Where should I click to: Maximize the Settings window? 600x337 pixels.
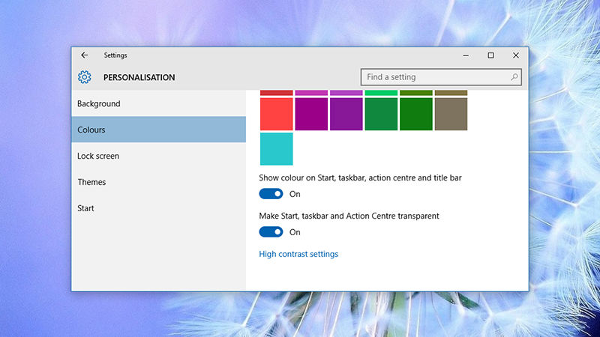click(x=490, y=55)
